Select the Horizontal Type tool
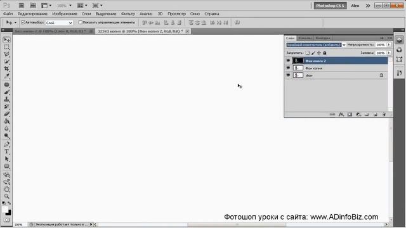Viewport: 406px width, 228px height. [7, 151]
